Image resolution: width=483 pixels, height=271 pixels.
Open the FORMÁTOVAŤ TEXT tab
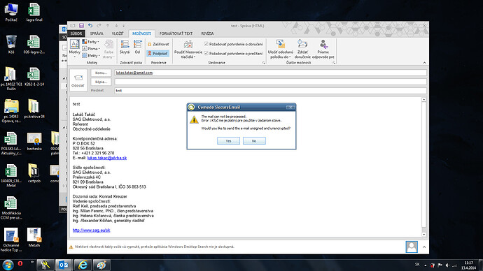(x=176, y=34)
